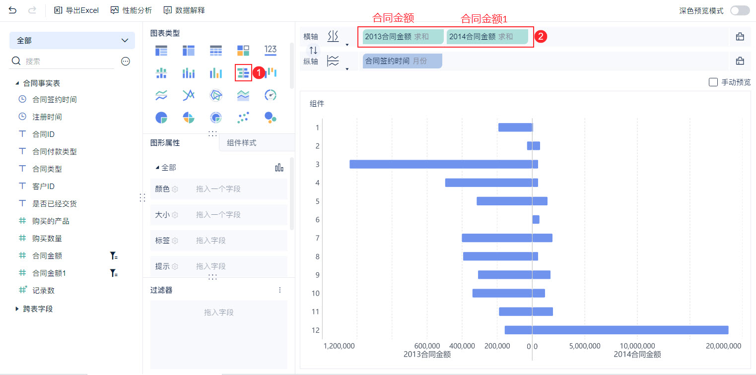The height and width of the screenshot is (375, 756).
Task: Export the chart to Excel
Action: tap(76, 10)
